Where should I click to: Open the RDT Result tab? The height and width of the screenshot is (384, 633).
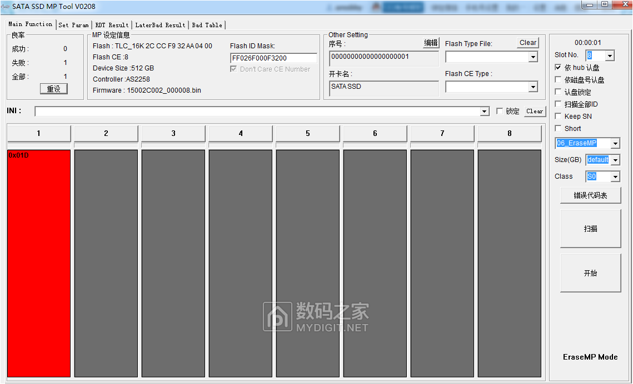pos(112,25)
